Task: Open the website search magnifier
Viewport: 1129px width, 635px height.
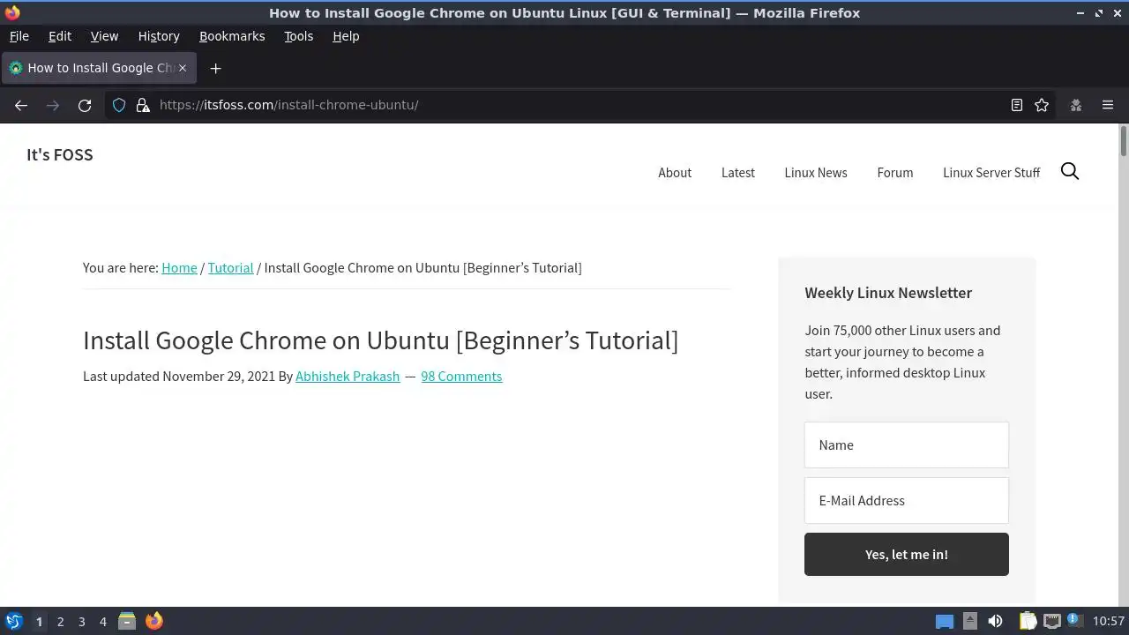Action: pos(1070,171)
